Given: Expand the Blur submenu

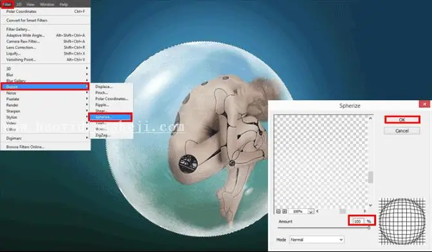Looking at the screenshot, I should point(46,75).
